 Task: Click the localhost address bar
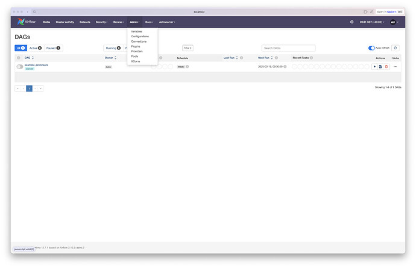(199, 12)
